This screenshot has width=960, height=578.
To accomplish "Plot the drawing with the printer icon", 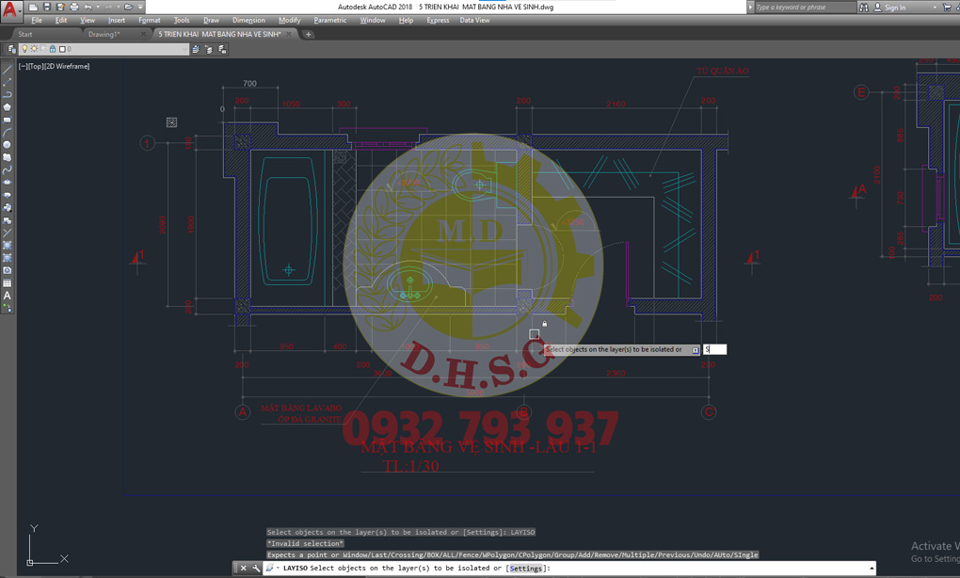I will pyautogui.click(x=74, y=8).
